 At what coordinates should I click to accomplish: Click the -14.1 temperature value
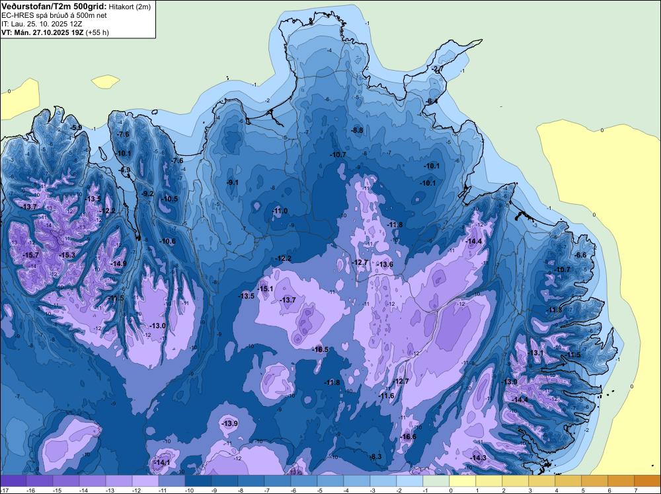pyautogui.click(x=163, y=462)
